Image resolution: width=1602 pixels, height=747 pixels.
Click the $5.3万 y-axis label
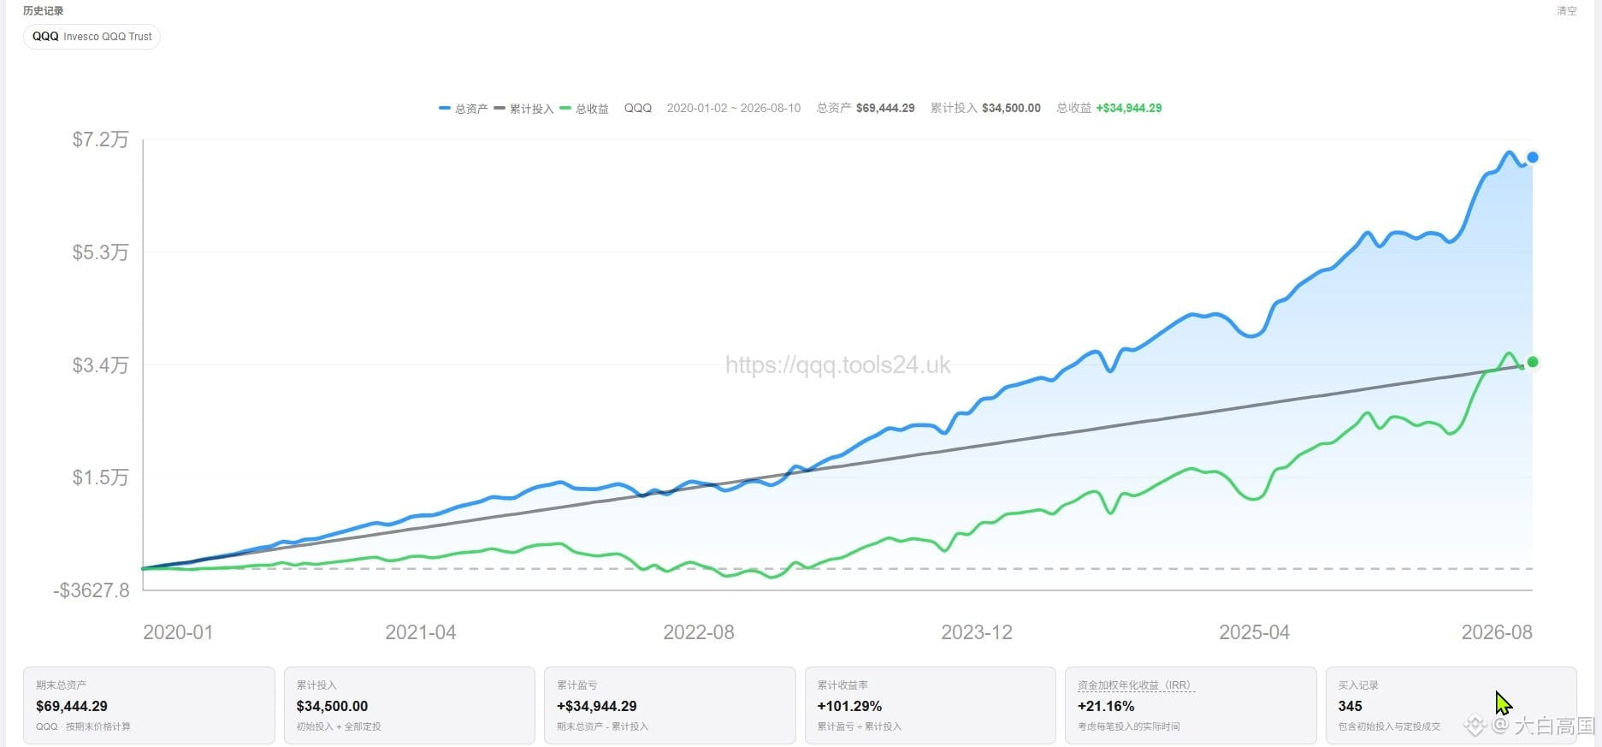point(100,252)
